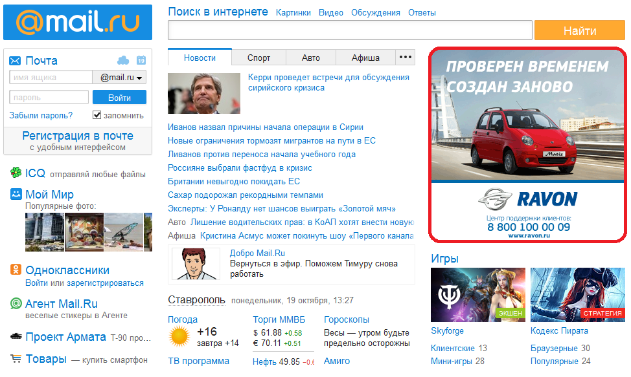Click the shopping cart icon for Товары
The image size is (631, 377).
(x=16, y=359)
